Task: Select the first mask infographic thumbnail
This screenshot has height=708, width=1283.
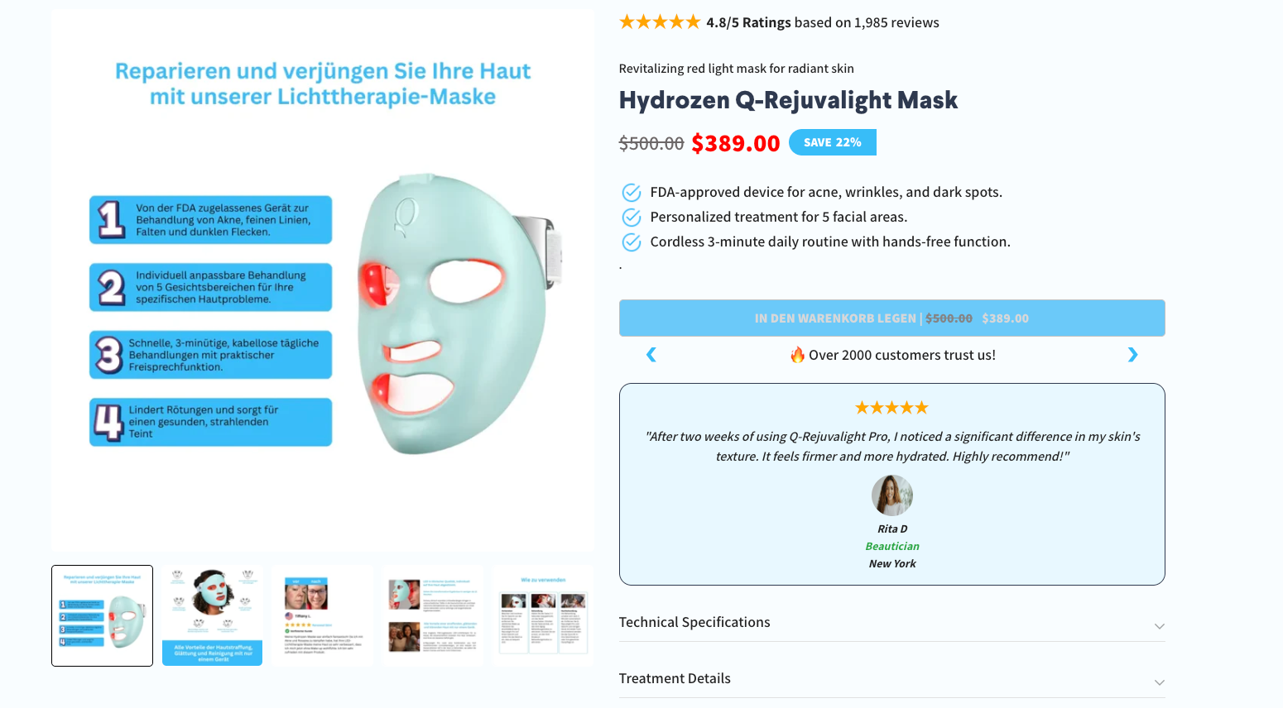Action: coord(102,615)
